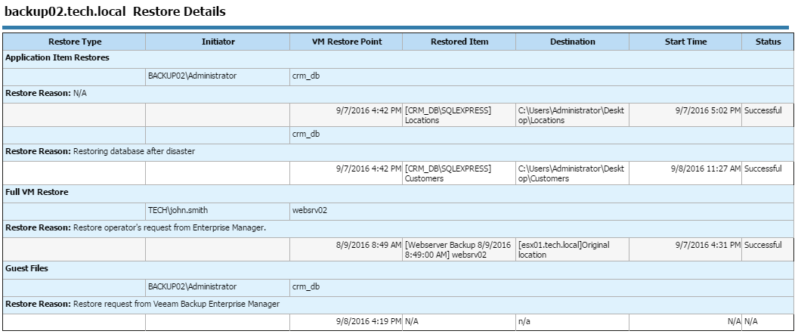Click the Locations restored item cell

[459, 116]
